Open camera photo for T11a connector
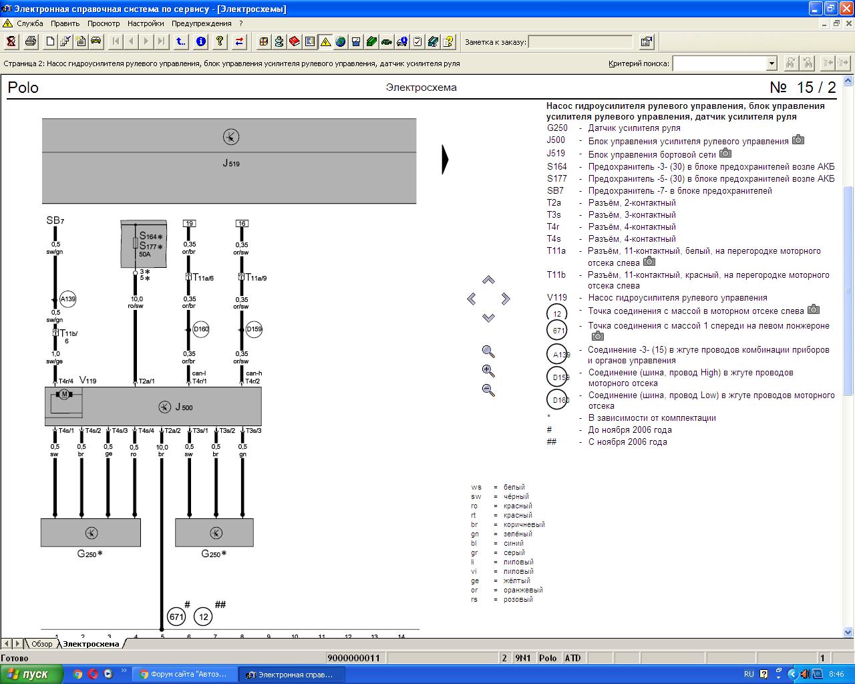 click(649, 262)
